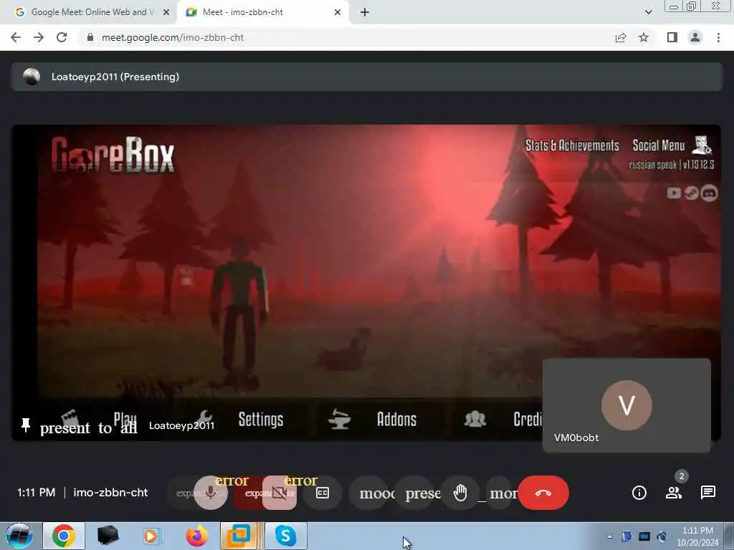Go forward in browser history
This screenshot has width=734, height=550.
coord(39,37)
